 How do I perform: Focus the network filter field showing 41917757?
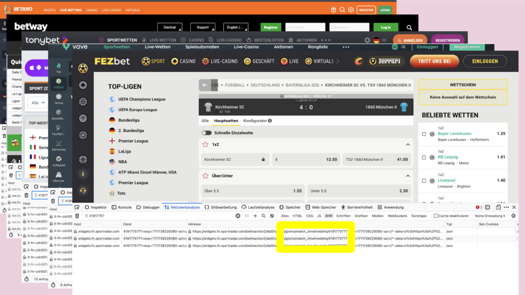point(159,216)
